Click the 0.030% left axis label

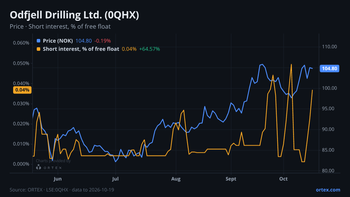[21, 104]
